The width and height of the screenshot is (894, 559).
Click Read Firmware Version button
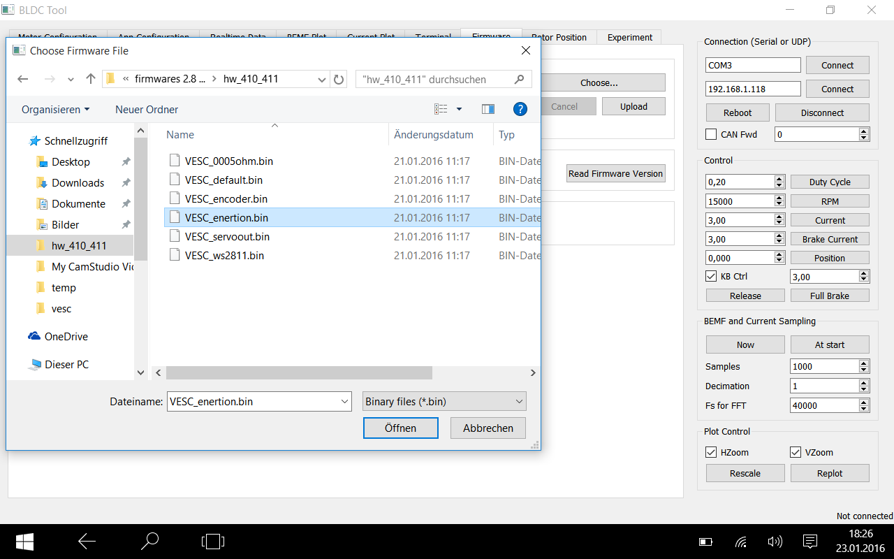[x=615, y=173]
